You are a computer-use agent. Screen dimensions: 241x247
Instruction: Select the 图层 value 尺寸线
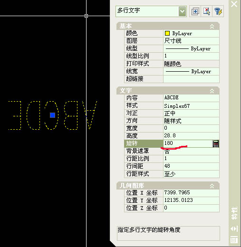(x=191, y=41)
